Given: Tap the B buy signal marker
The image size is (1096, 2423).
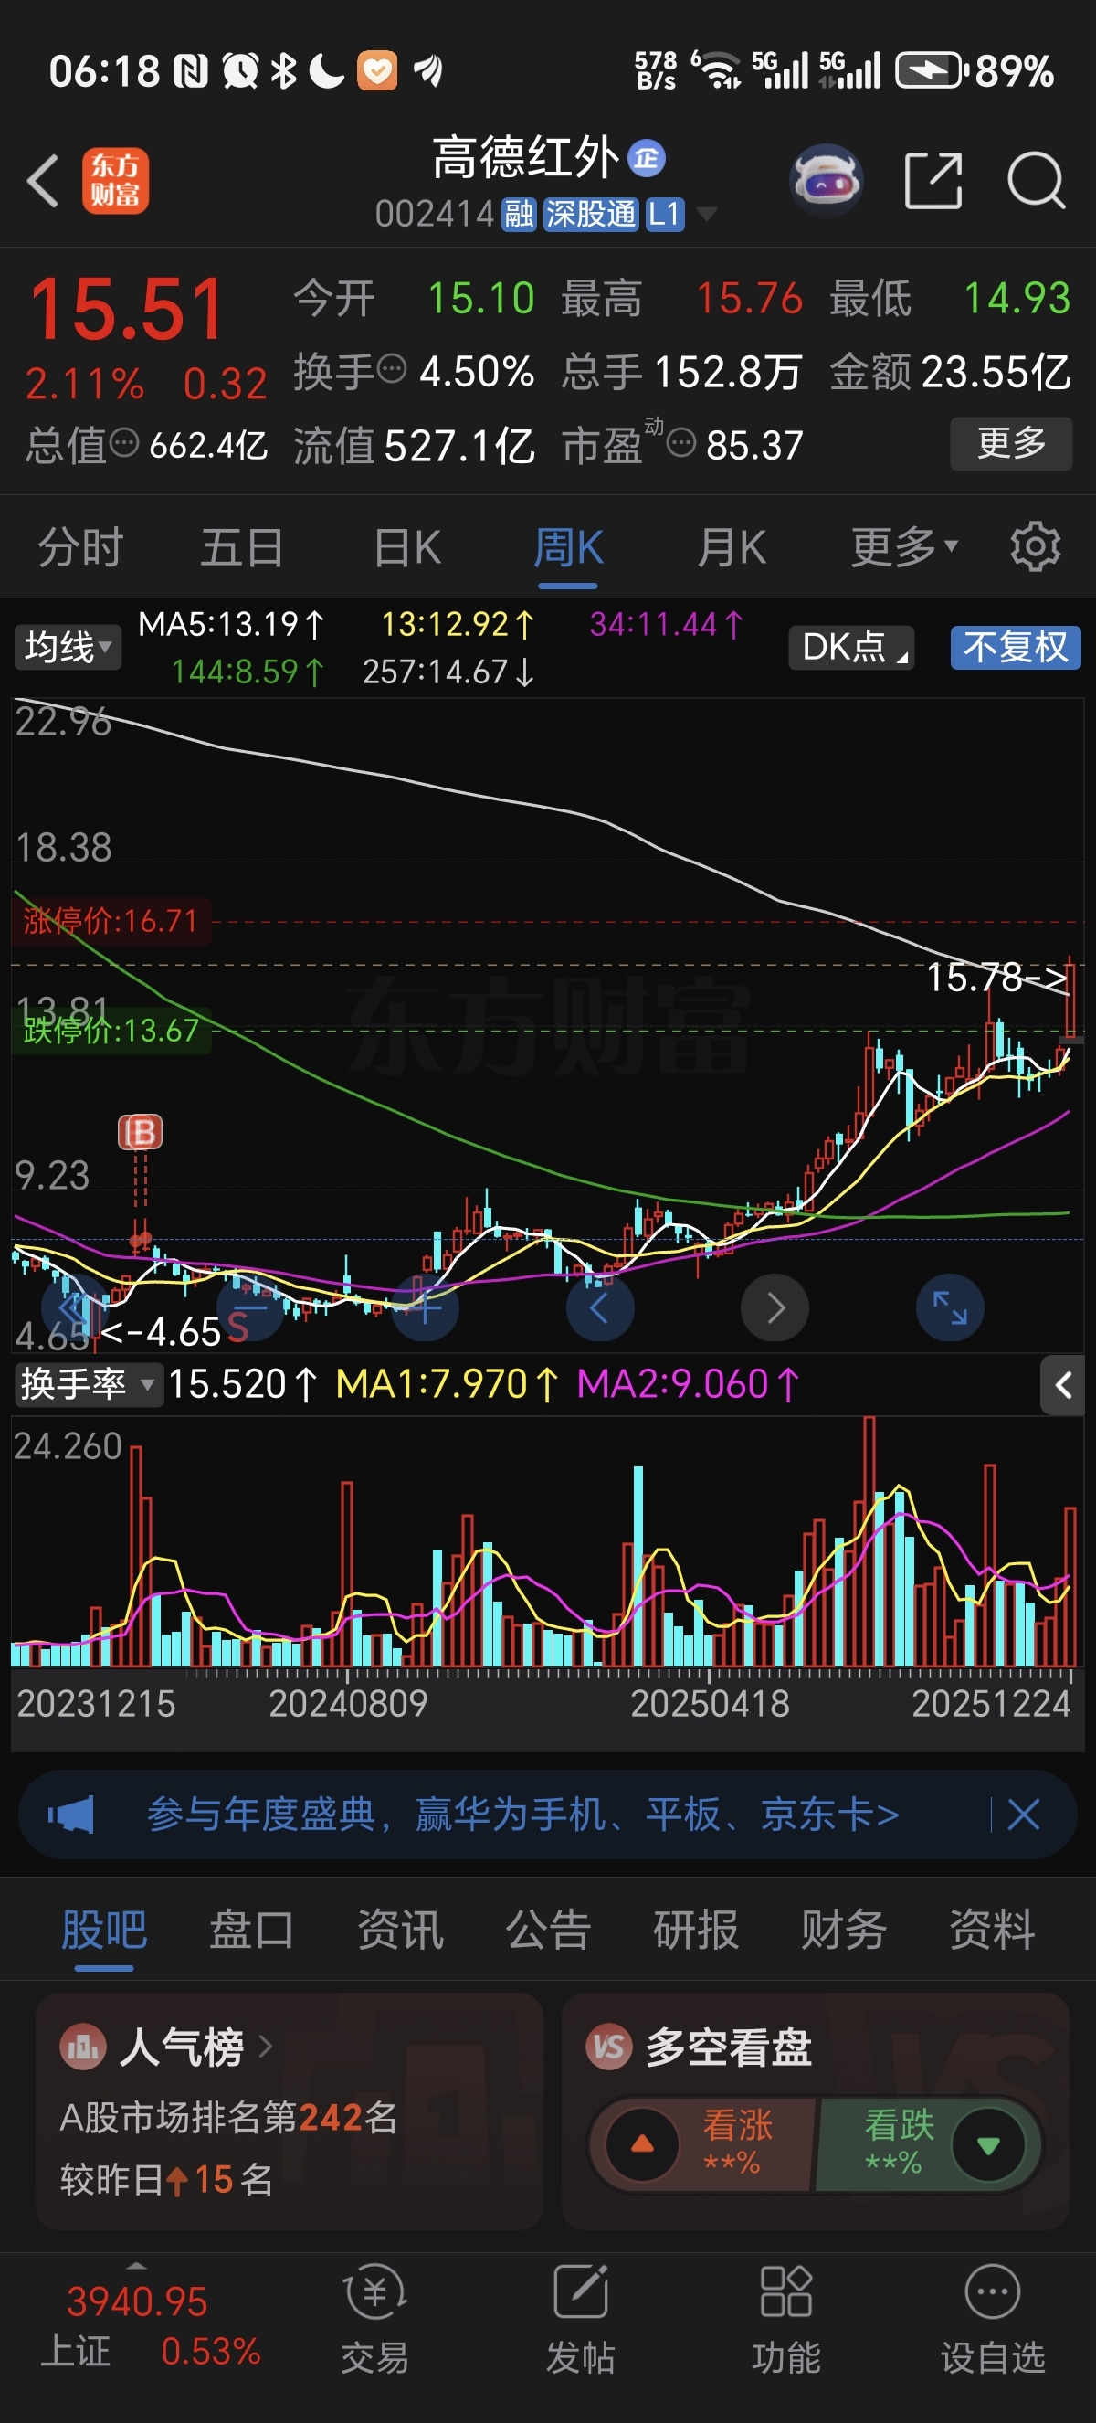Looking at the screenshot, I should point(140,1133).
